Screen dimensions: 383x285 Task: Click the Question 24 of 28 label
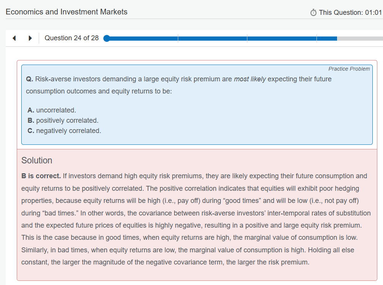pyautogui.click(x=71, y=38)
